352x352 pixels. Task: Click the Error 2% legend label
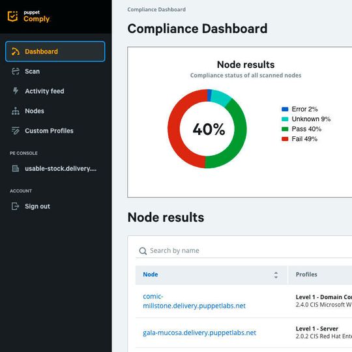304,109
